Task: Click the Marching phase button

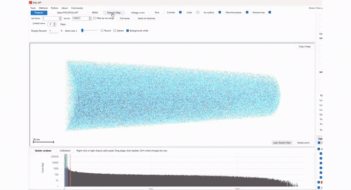Action: coord(233,13)
